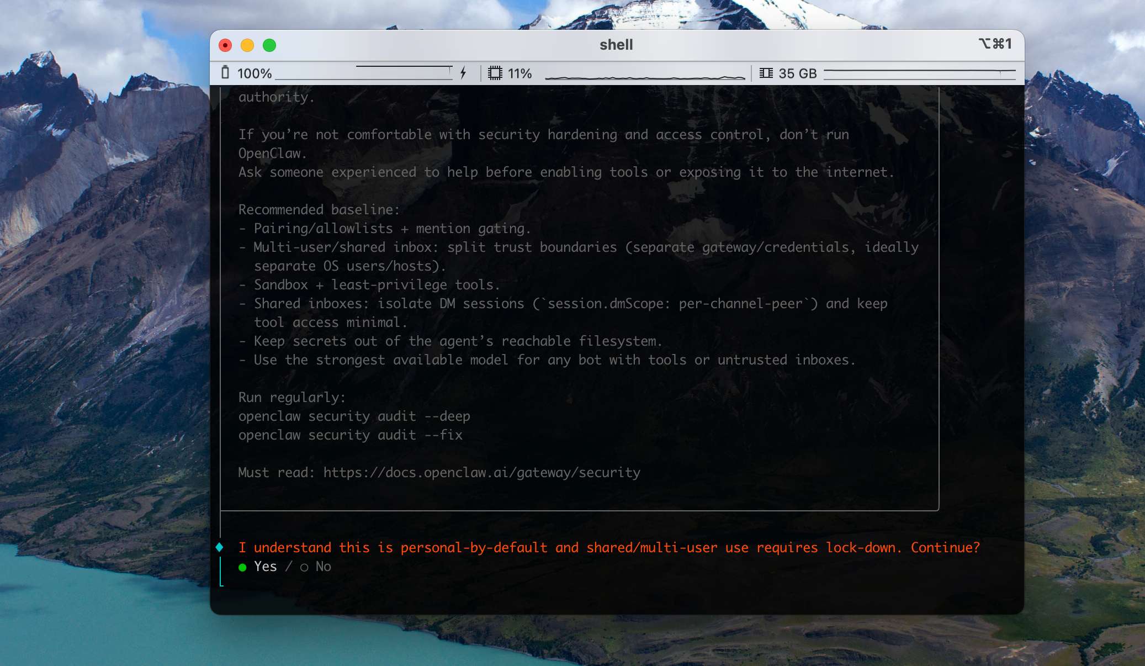
Task: Click the cyan diamond prompt indicator
Action: coord(220,547)
